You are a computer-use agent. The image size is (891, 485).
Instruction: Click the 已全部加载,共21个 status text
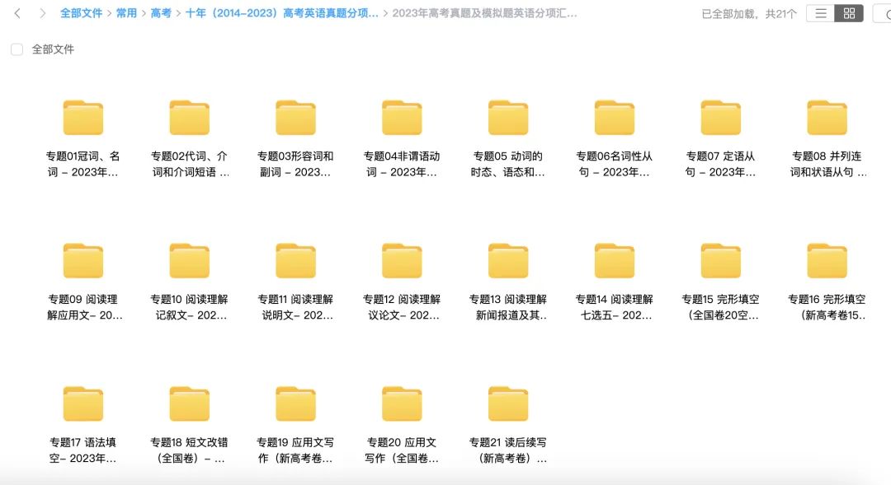(x=749, y=14)
